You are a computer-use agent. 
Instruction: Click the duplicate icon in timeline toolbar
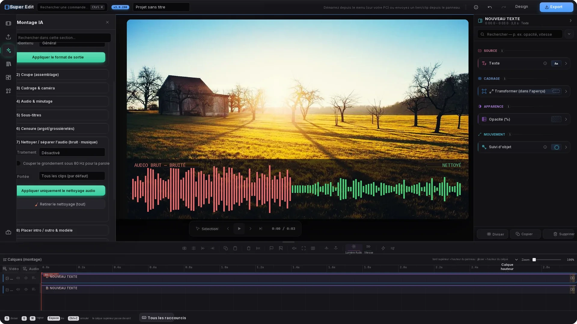226,248
